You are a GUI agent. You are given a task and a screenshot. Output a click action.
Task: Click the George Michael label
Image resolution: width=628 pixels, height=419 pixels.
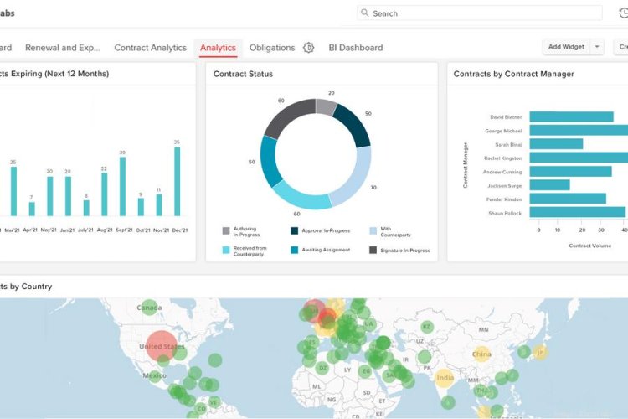[503, 131]
